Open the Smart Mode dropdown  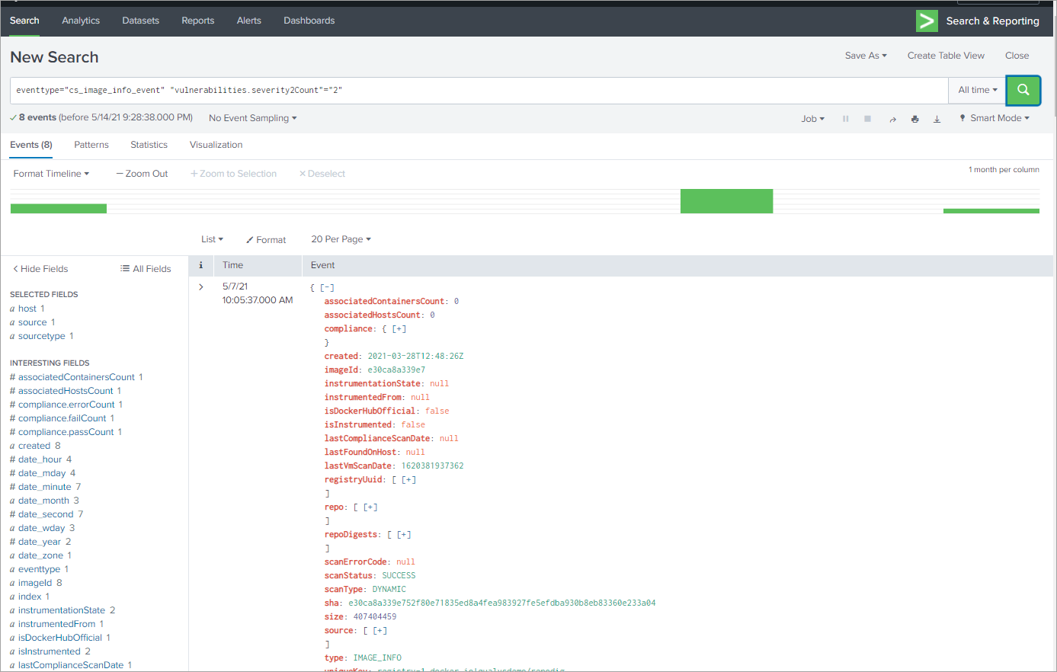[x=995, y=119]
